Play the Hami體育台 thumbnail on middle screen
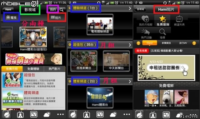 click(x=100, y=98)
